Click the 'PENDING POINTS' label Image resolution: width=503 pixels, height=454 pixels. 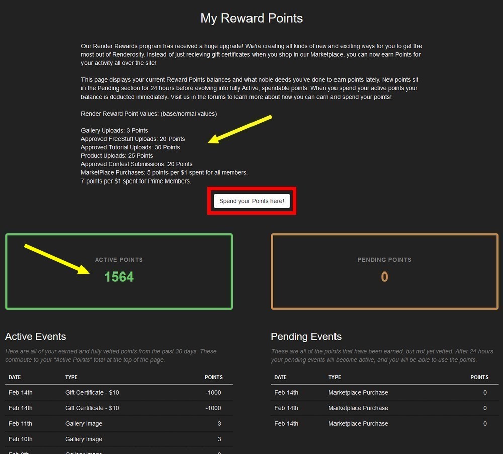384,260
